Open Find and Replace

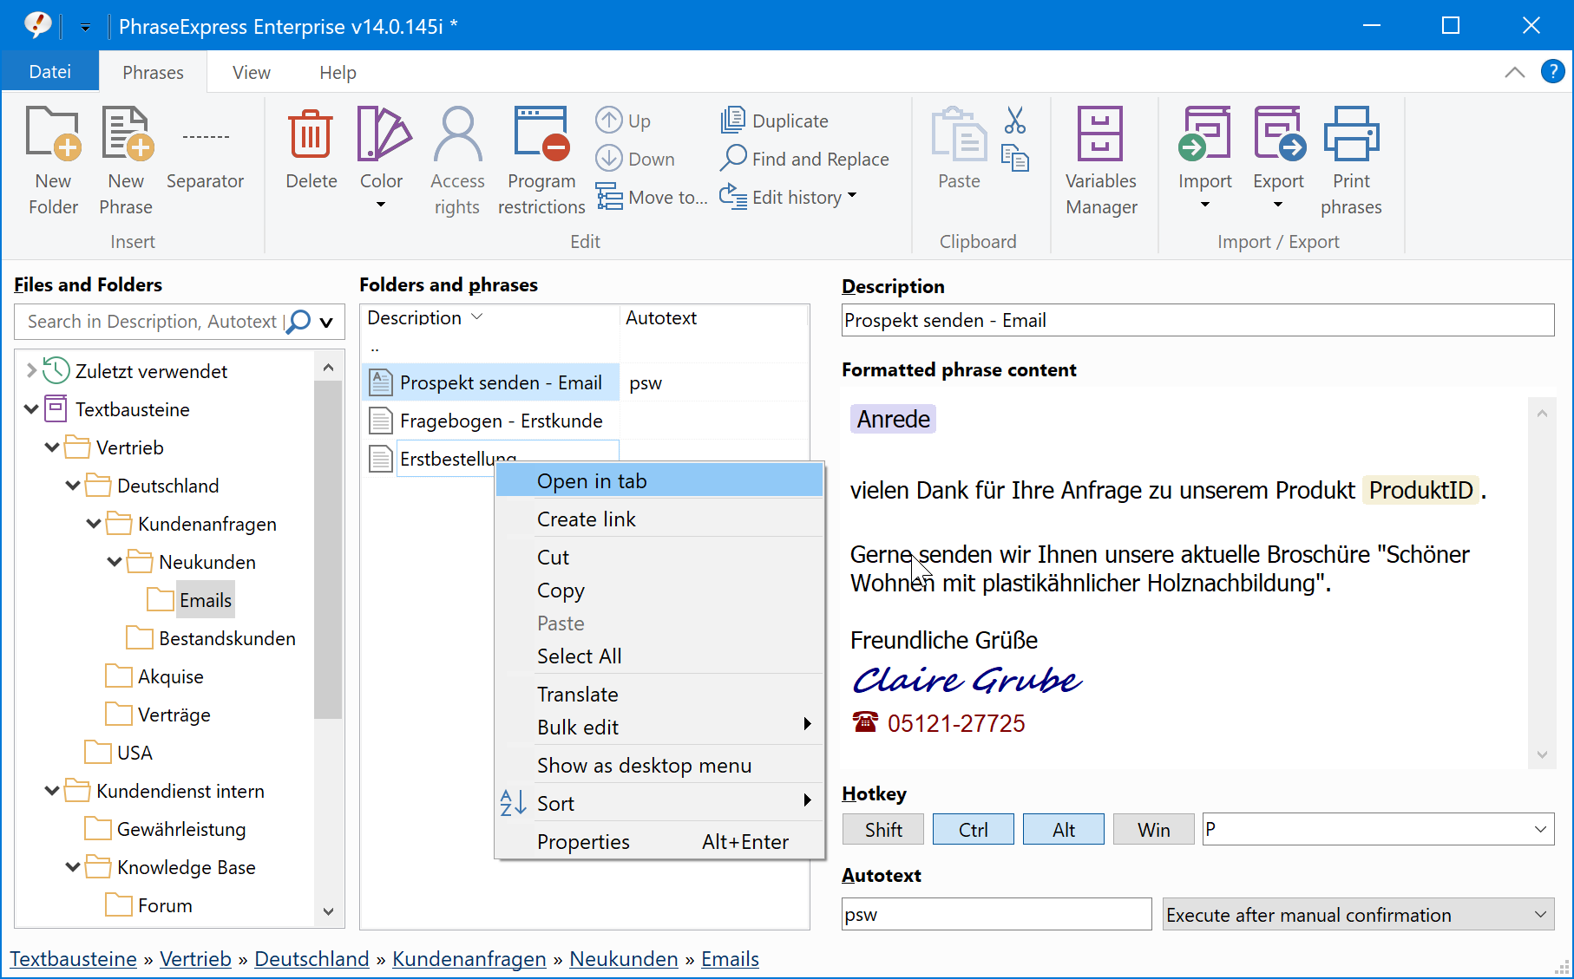pyautogui.click(x=805, y=159)
